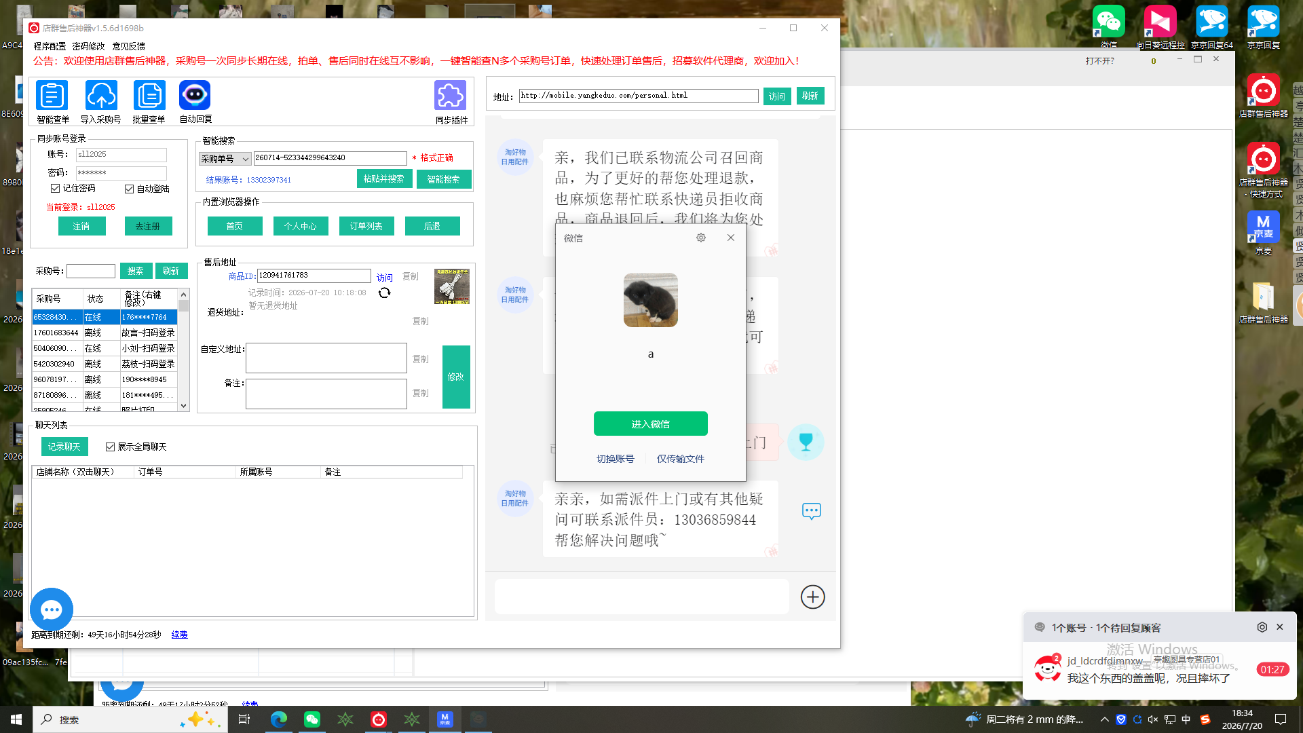The width and height of the screenshot is (1303, 733).
Task: Toggle the 记住密码 checkbox
Action: pos(56,188)
